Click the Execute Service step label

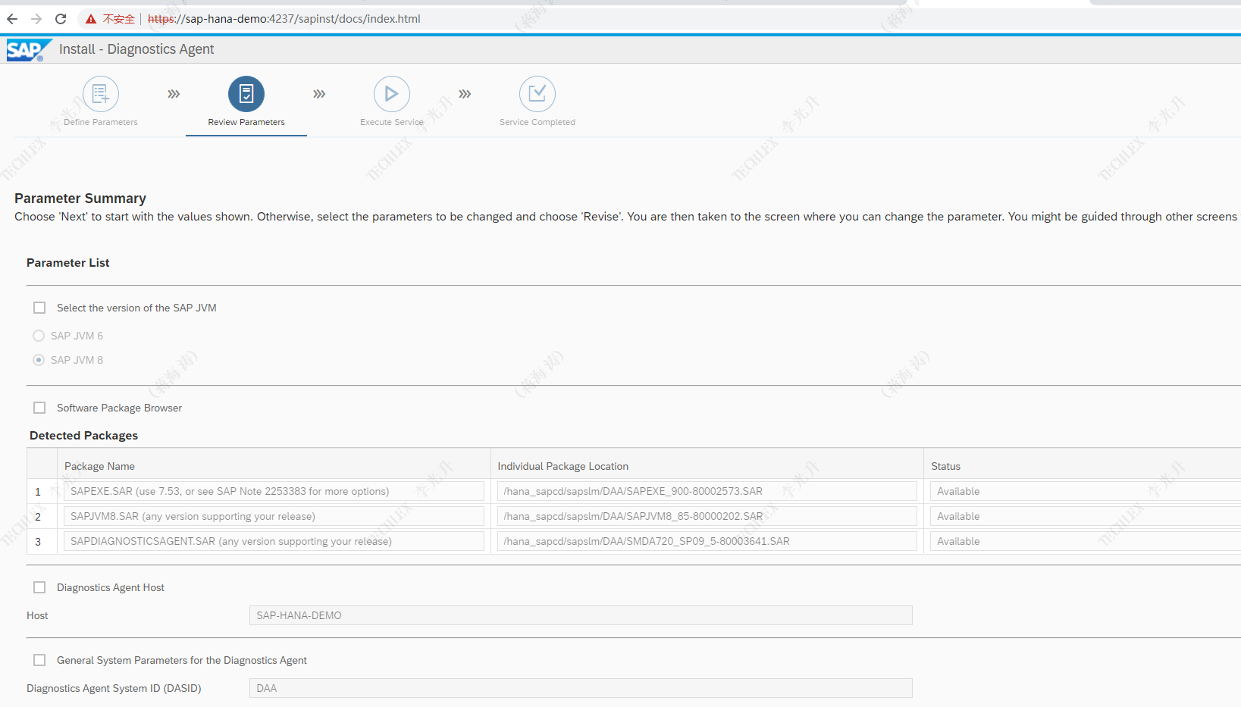click(392, 122)
